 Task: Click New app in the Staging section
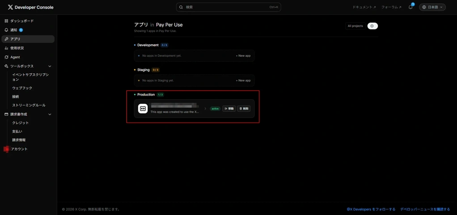[x=243, y=80]
